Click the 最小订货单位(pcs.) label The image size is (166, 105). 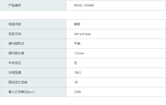21,92
